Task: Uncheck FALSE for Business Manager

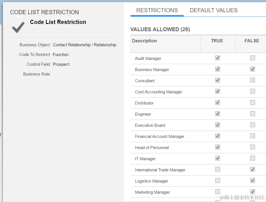Action: pyautogui.click(x=253, y=69)
